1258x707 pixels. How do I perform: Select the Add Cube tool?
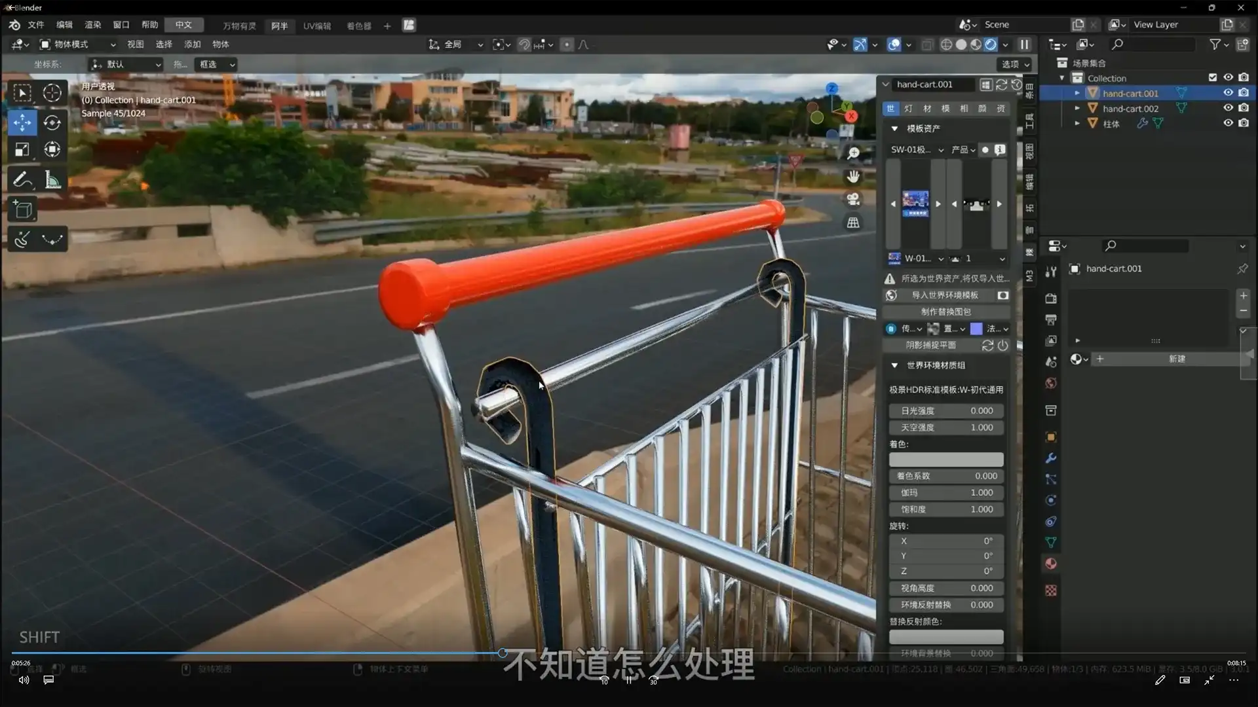(x=22, y=209)
